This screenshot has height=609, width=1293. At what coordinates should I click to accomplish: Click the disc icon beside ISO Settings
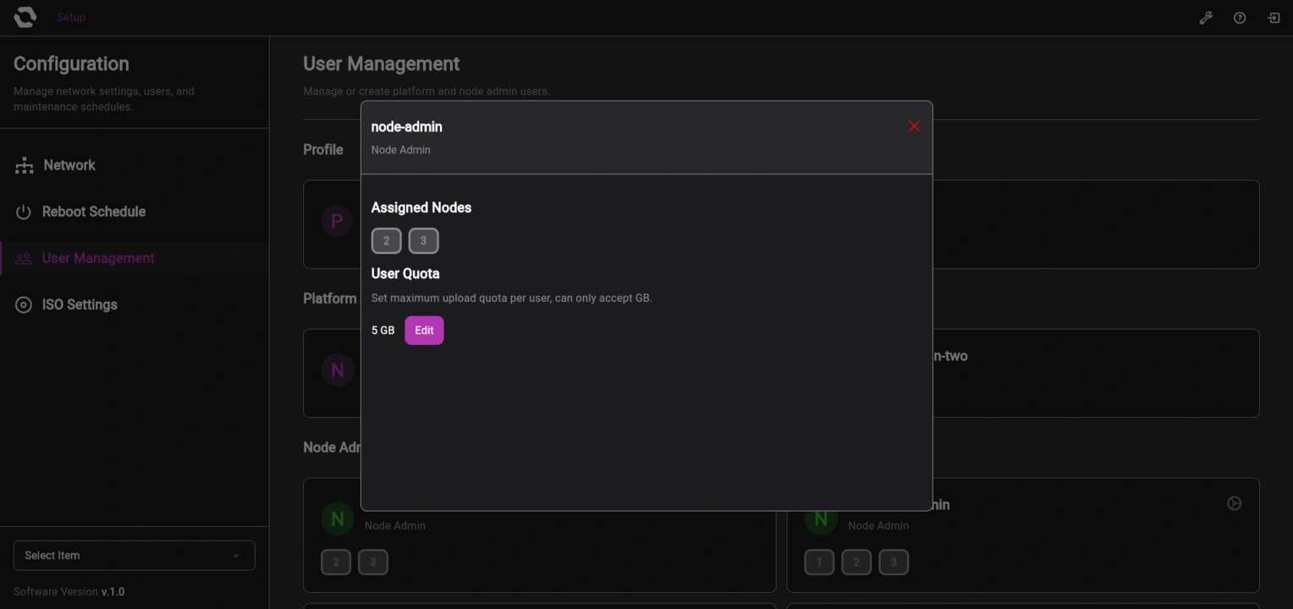24,304
